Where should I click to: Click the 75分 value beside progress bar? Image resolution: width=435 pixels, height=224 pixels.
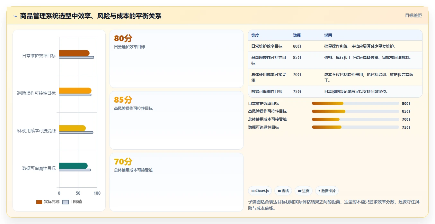406,127
